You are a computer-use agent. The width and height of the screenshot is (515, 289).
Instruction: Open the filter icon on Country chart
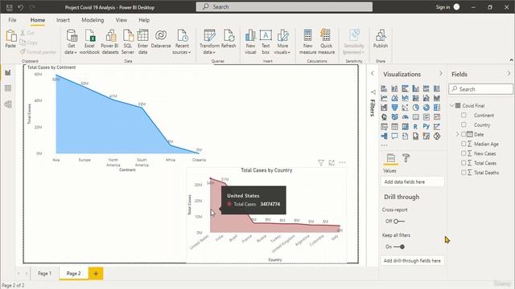point(321,163)
